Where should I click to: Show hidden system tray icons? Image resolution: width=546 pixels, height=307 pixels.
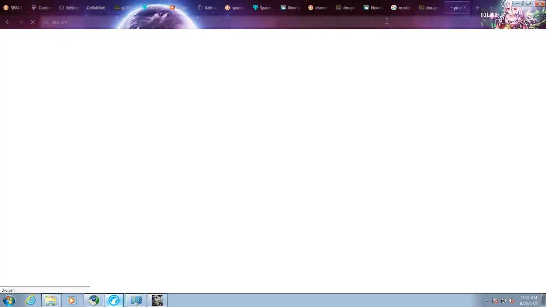coord(487,301)
